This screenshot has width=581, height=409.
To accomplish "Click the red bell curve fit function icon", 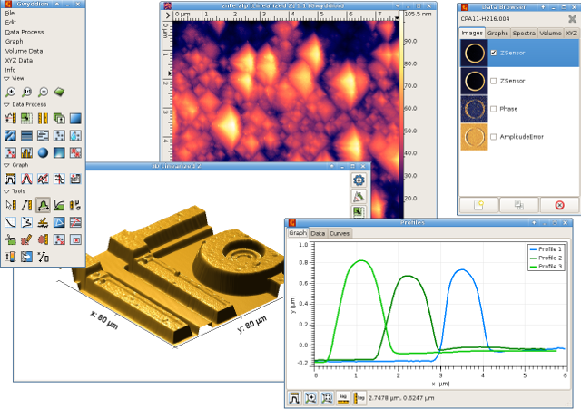I will (x=26, y=179).
